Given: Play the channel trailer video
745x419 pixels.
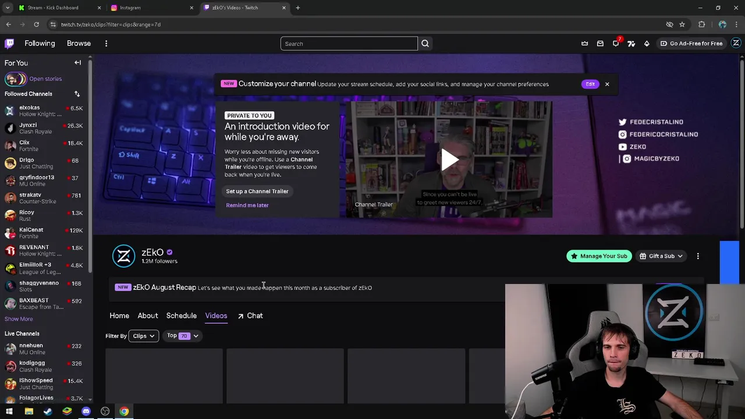Looking at the screenshot, I should pos(449,159).
